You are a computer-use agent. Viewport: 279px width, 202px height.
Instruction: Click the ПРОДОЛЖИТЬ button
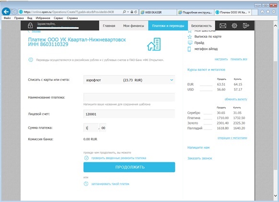pos(129,167)
